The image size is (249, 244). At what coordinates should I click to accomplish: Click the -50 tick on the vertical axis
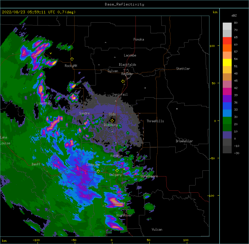(212, 158)
